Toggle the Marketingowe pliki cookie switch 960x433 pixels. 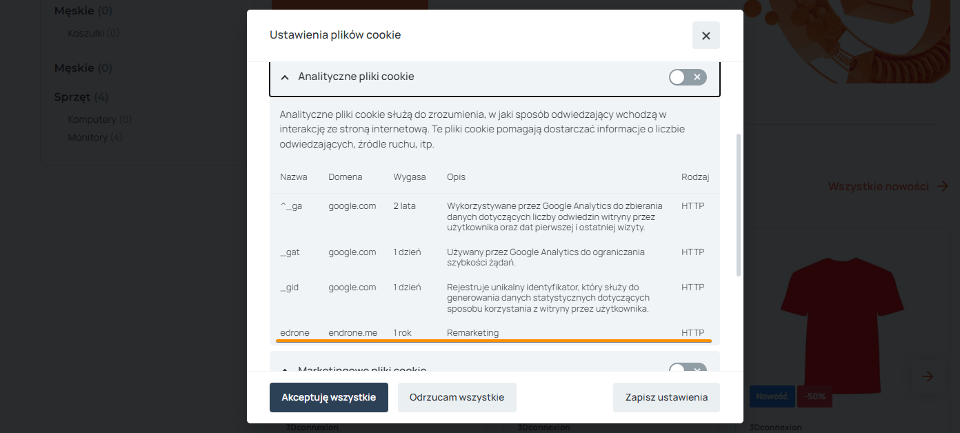687,368
